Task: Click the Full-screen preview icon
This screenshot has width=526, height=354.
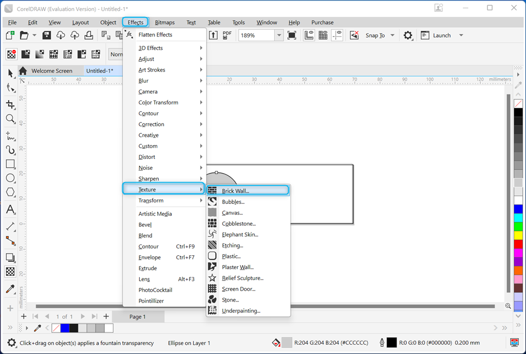Action: coord(292,36)
